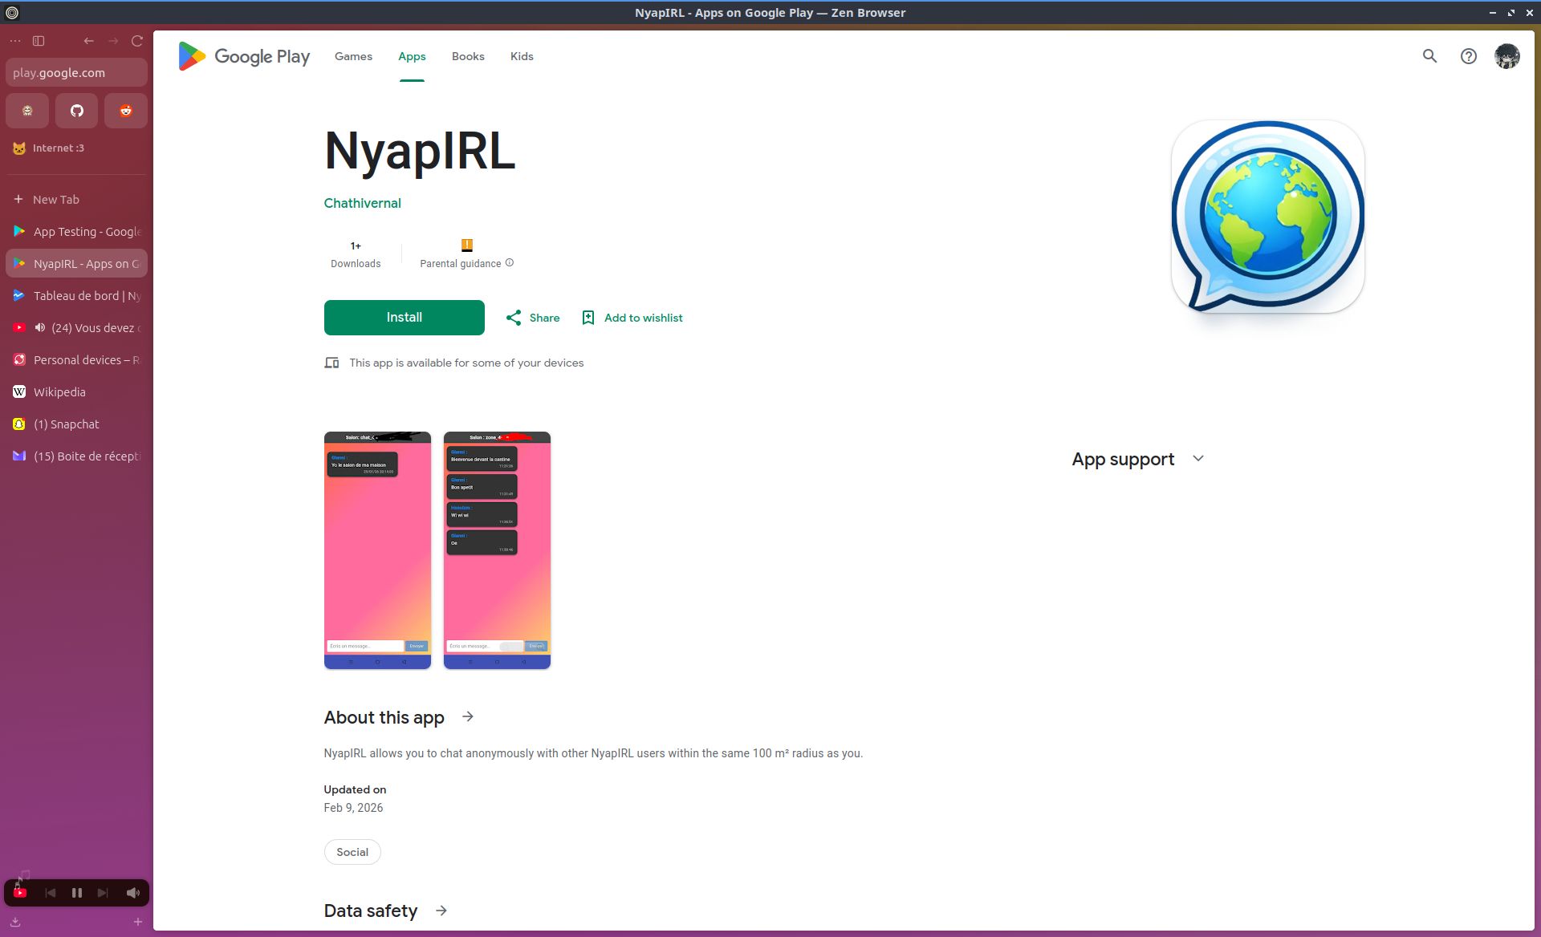Click the Help center question mark icon
This screenshot has width=1541, height=937.
[1468, 56]
